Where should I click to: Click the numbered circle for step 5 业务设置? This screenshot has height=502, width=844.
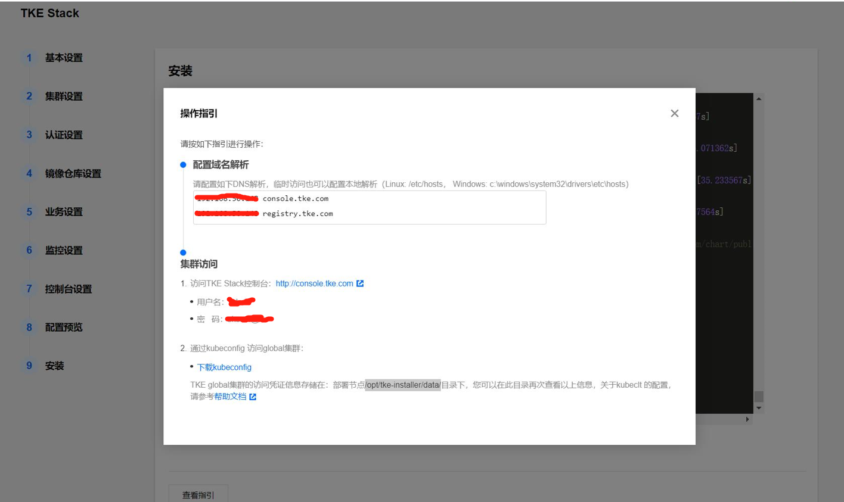click(29, 211)
